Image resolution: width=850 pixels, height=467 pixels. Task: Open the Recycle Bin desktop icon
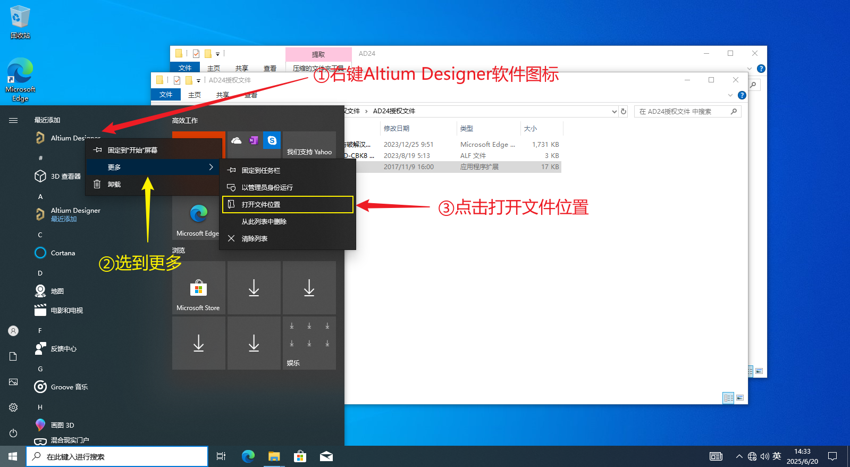(20, 22)
